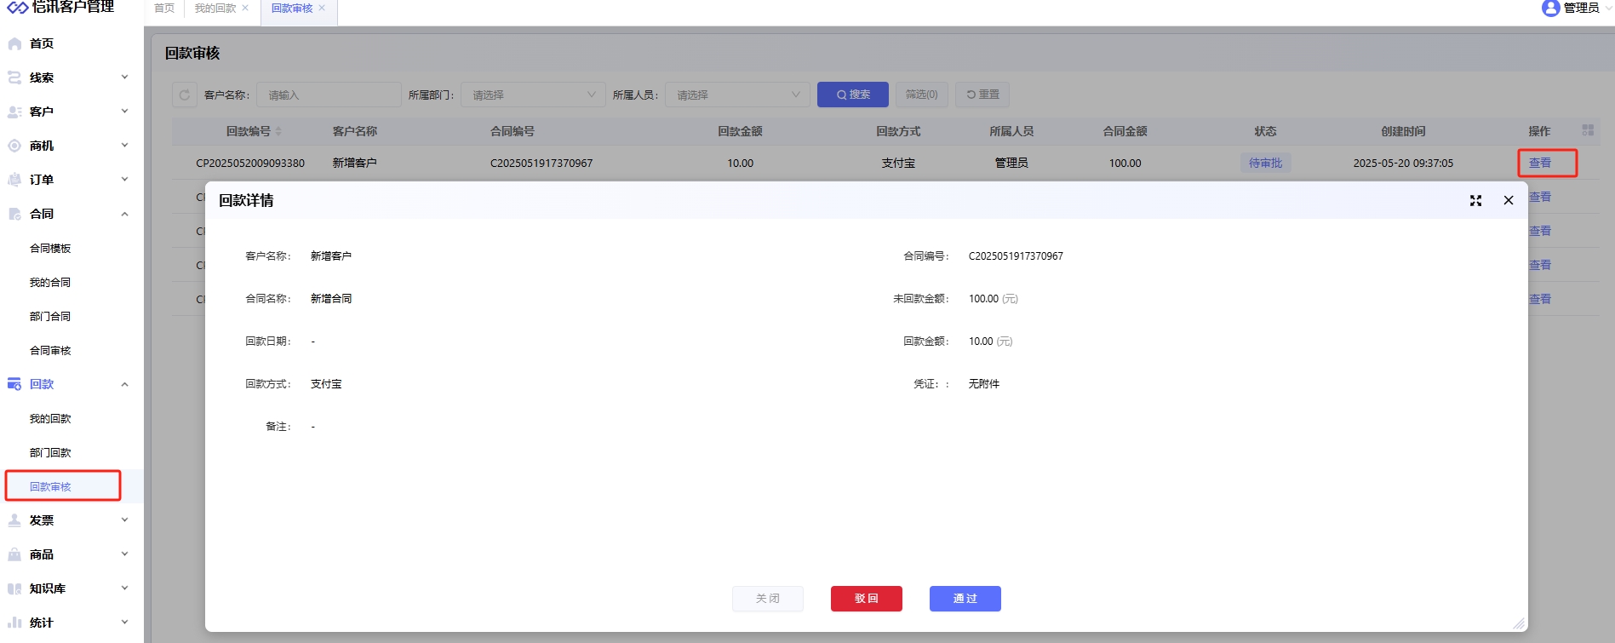Click the home icon in sidebar
1615x643 pixels.
click(14, 43)
